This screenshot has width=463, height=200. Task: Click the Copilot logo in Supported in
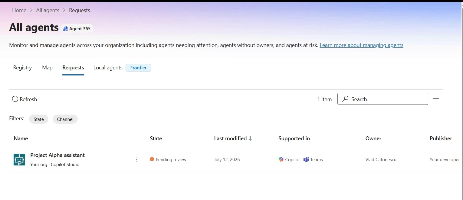click(281, 159)
